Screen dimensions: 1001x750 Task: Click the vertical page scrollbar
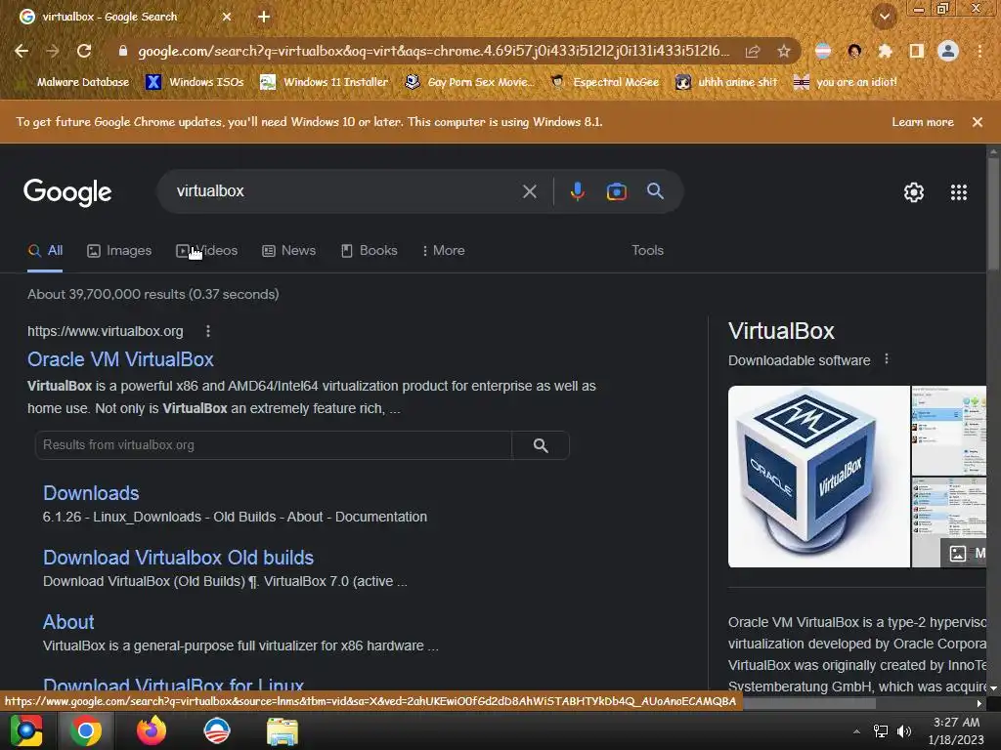(993, 213)
